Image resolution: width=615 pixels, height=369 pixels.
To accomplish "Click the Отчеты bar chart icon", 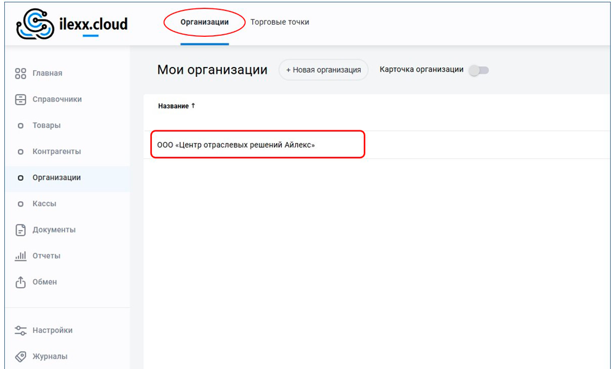I will [20, 256].
